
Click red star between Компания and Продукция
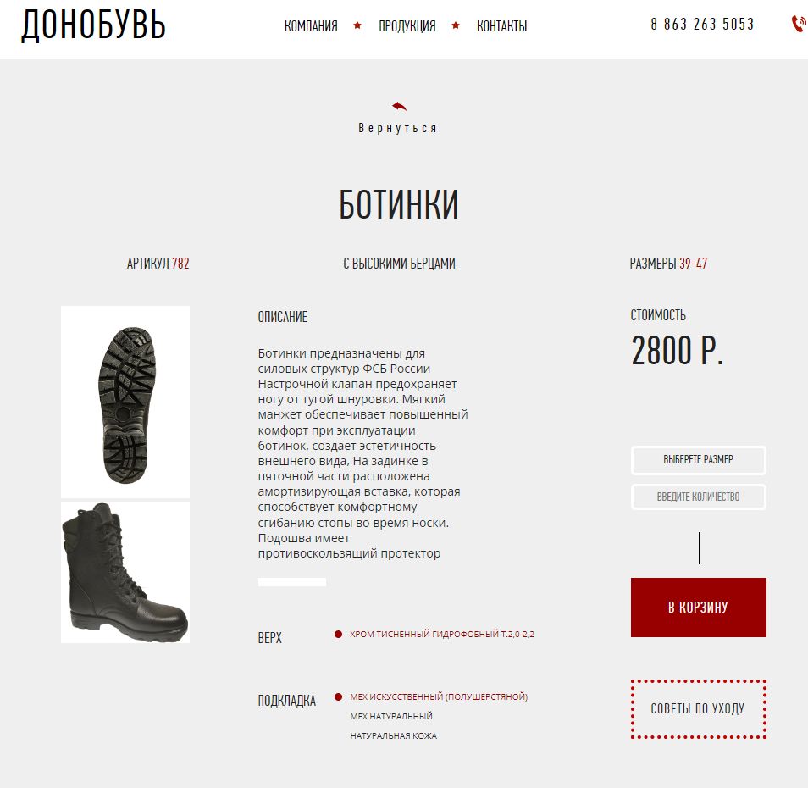coord(357,25)
